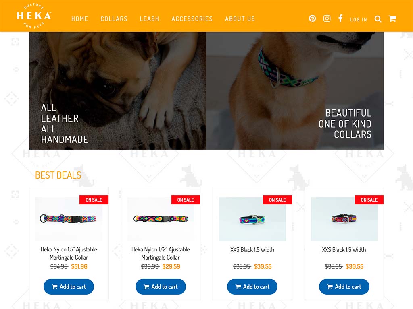Click the Log In link

coord(359,19)
